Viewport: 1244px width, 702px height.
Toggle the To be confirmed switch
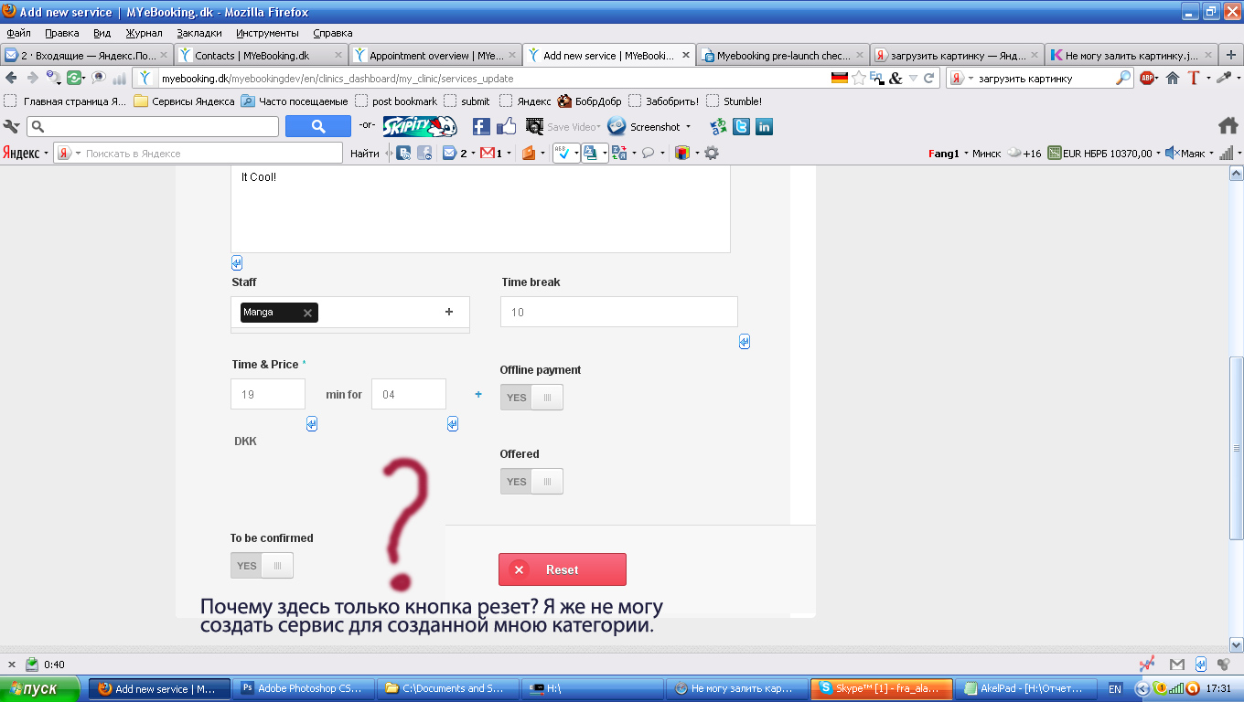click(x=262, y=566)
